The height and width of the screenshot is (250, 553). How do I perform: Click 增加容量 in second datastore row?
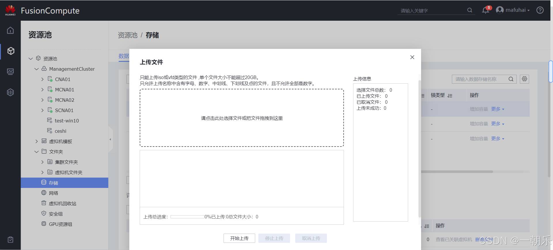click(479, 124)
